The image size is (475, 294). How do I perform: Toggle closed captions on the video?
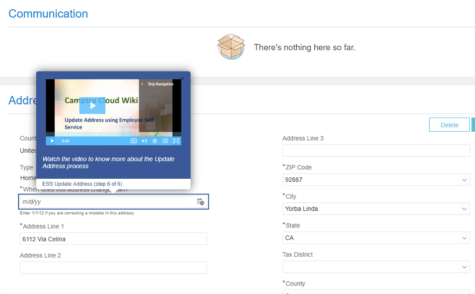(134, 141)
